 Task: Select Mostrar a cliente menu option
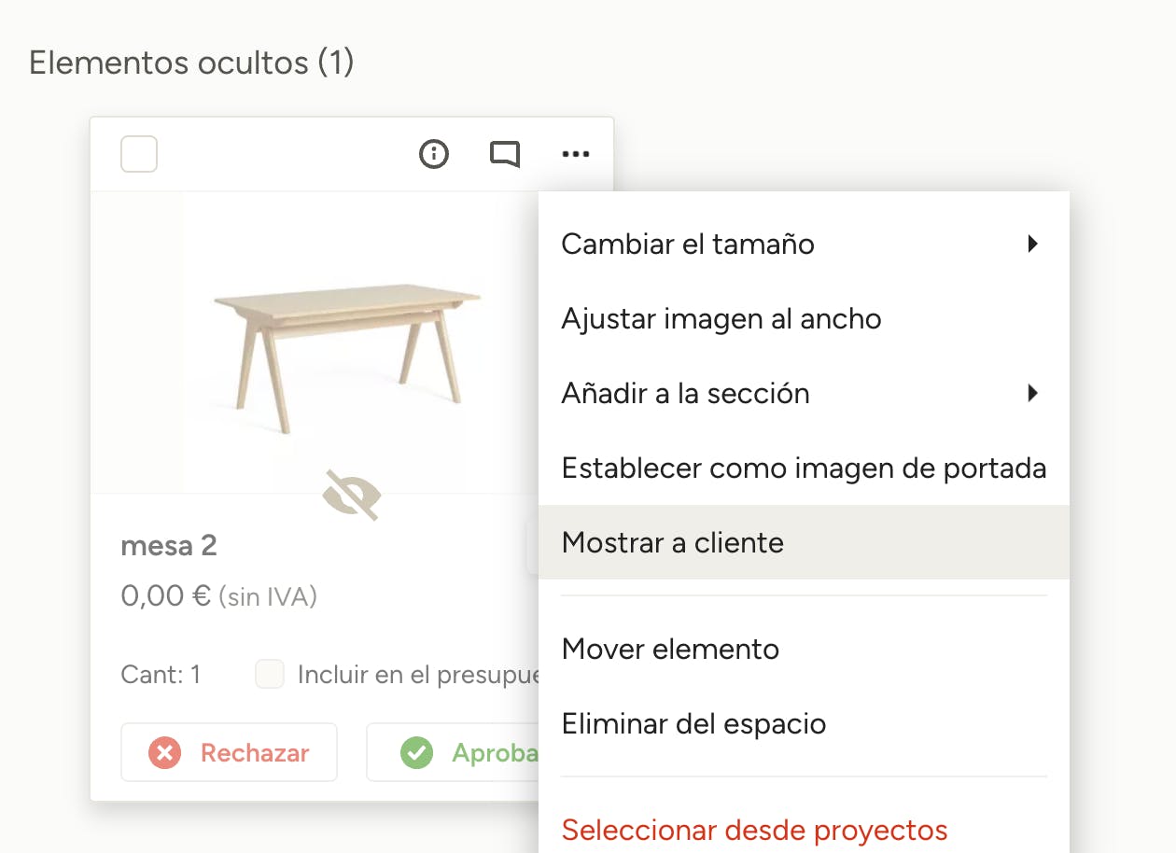(x=673, y=543)
